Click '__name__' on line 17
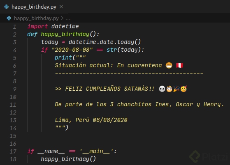This screenshot has height=165, width=230. pyautogui.click(x=51, y=151)
